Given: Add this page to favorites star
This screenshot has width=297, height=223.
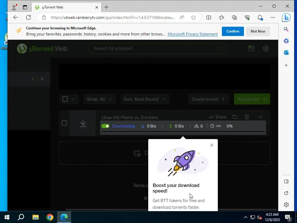Looking at the screenshot, I should [193, 17].
